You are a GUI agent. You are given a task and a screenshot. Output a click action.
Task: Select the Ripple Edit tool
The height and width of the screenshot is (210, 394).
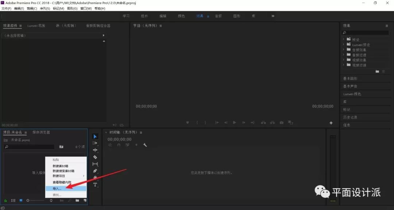coord(95,150)
